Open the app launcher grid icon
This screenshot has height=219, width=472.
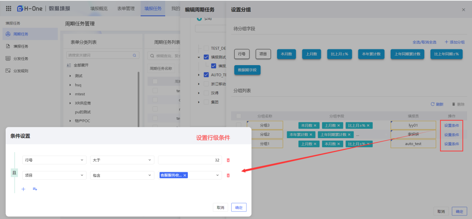[9, 8]
